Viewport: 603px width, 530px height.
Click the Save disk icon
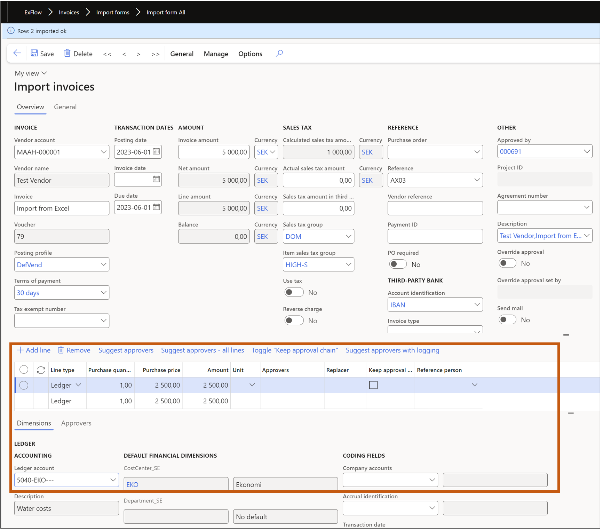[34, 53]
